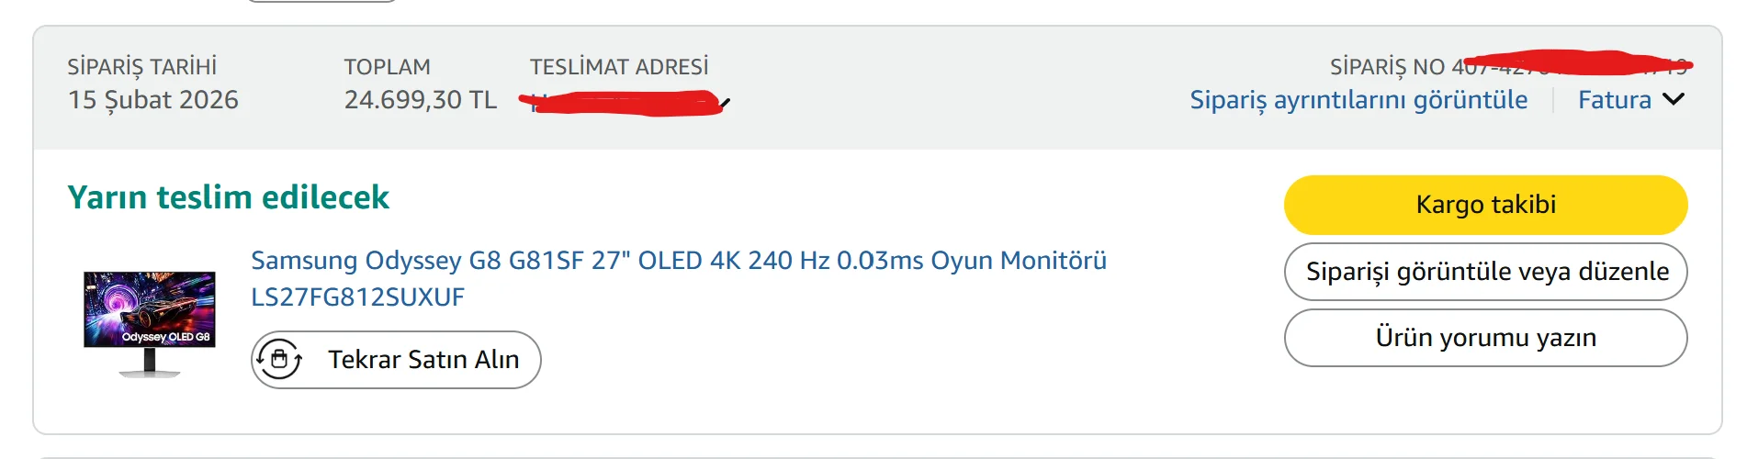Click the Odyssey OLED G8 monitor thumbnail
Screen dimensions: 1747x459
(150, 322)
